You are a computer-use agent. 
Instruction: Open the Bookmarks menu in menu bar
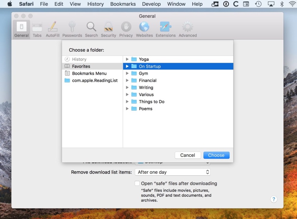(123, 4)
